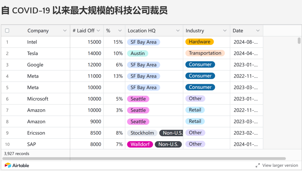This screenshot has height=171, width=302.
Task: Click the Hardware tag in Intel row
Action: [200, 42]
